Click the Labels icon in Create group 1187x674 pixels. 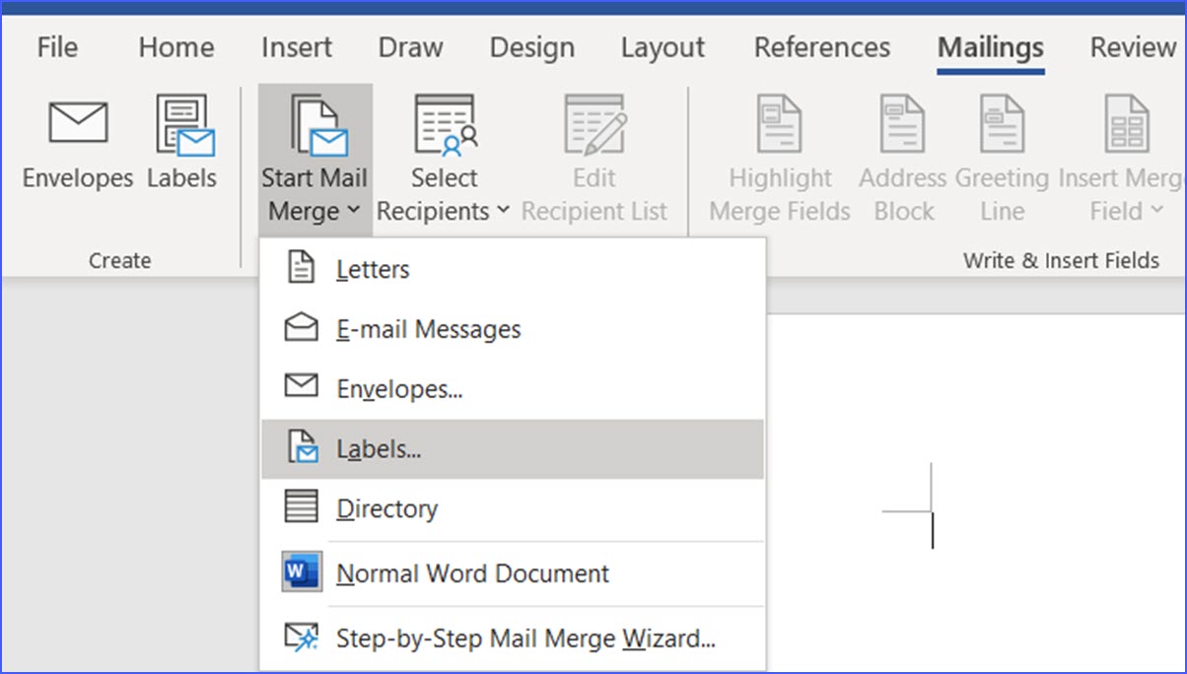(x=182, y=143)
